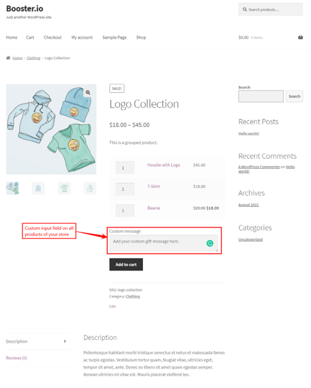Open the Shop menu item
Viewport: 311px width, 388px height.
141,37
